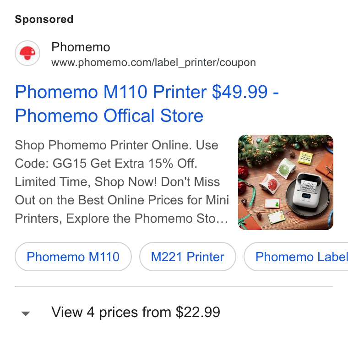Viewport: 348px width, 340px height.
Task: Click the Limited Time, Shop Now! description line
Action: point(86,181)
